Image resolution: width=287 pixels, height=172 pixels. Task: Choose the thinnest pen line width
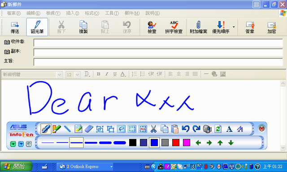pyautogui.click(x=48, y=142)
